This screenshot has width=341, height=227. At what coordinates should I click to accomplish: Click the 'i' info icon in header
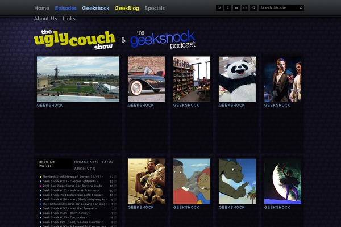[x=228, y=8]
